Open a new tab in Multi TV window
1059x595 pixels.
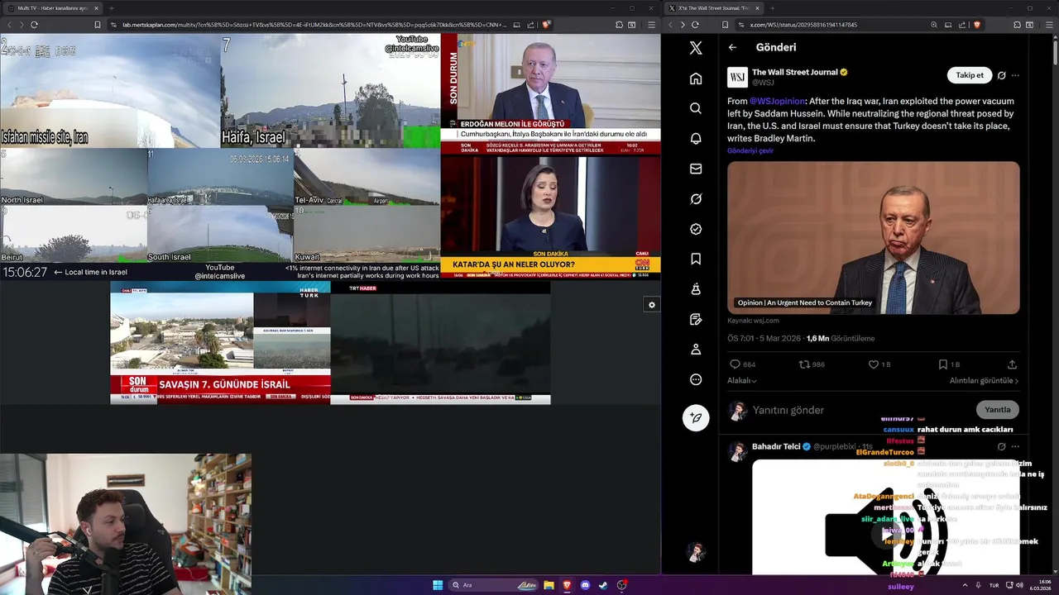(x=112, y=8)
